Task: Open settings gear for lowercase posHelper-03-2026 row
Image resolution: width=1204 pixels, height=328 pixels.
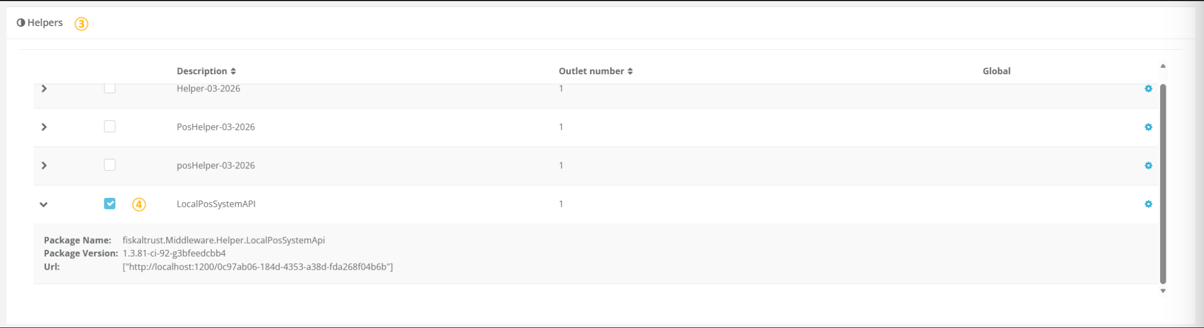Action: pos(1148,166)
